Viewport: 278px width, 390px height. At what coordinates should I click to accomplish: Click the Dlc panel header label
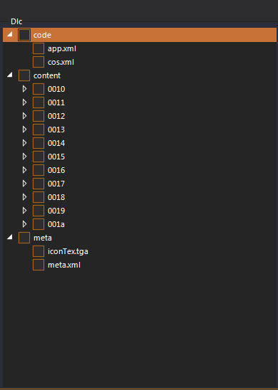[x=16, y=21]
